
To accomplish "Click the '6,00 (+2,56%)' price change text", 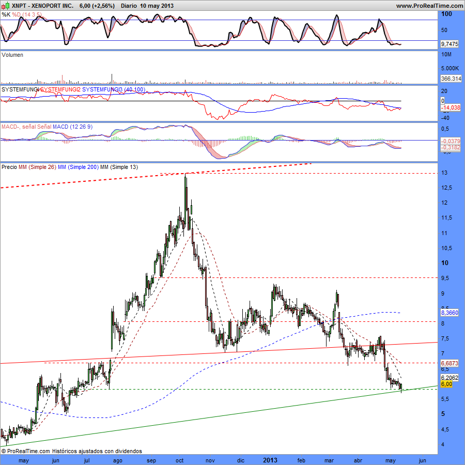I will (x=97, y=6).
